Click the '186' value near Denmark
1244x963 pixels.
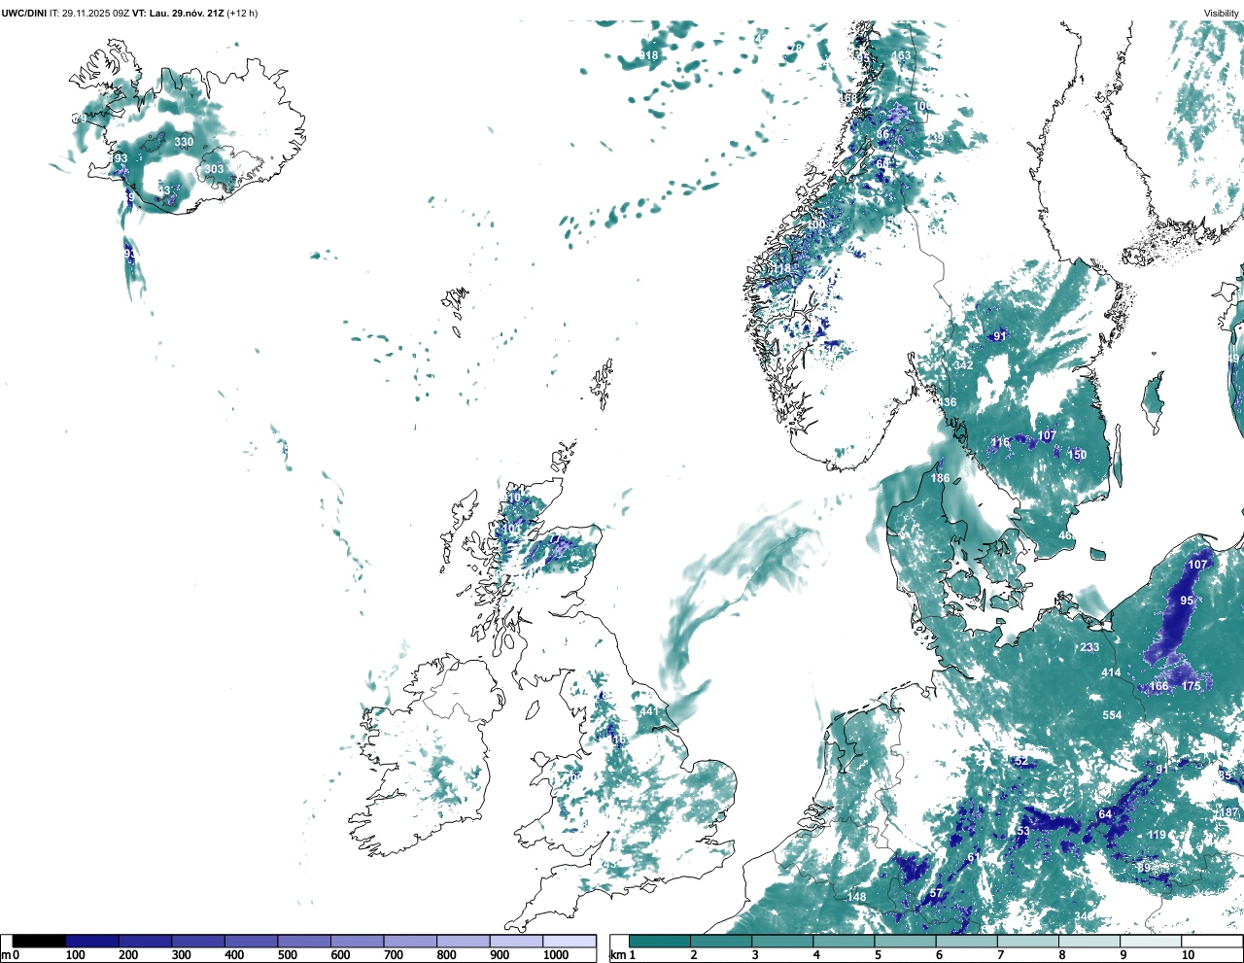940,478
